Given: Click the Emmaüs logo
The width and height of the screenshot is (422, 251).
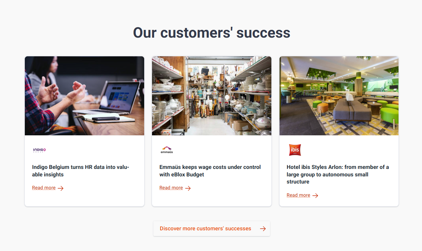Looking at the screenshot, I should click(167, 150).
